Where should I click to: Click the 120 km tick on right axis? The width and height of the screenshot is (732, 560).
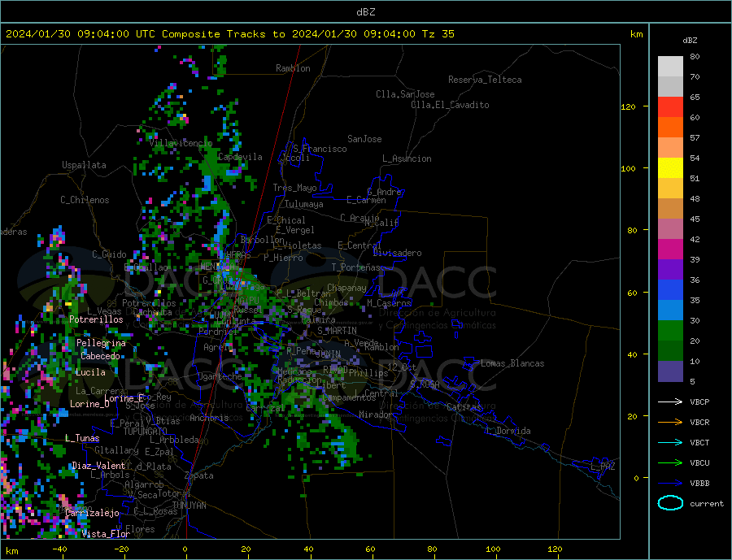click(x=629, y=106)
